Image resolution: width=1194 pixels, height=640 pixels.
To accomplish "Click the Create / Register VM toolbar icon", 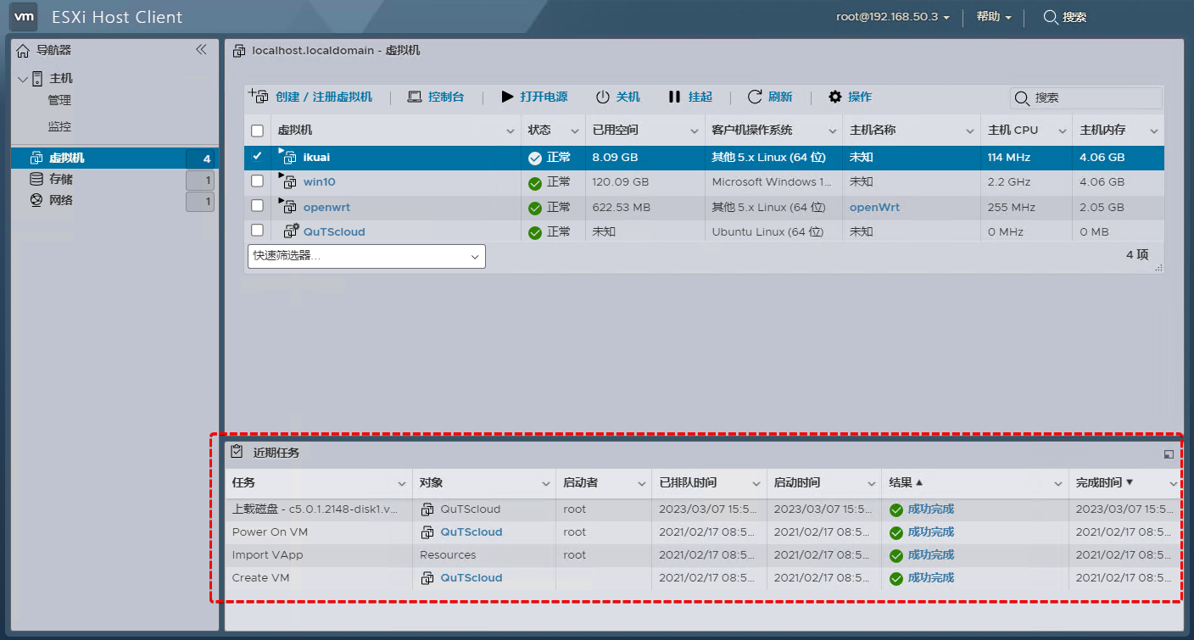I will click(259, 97).
